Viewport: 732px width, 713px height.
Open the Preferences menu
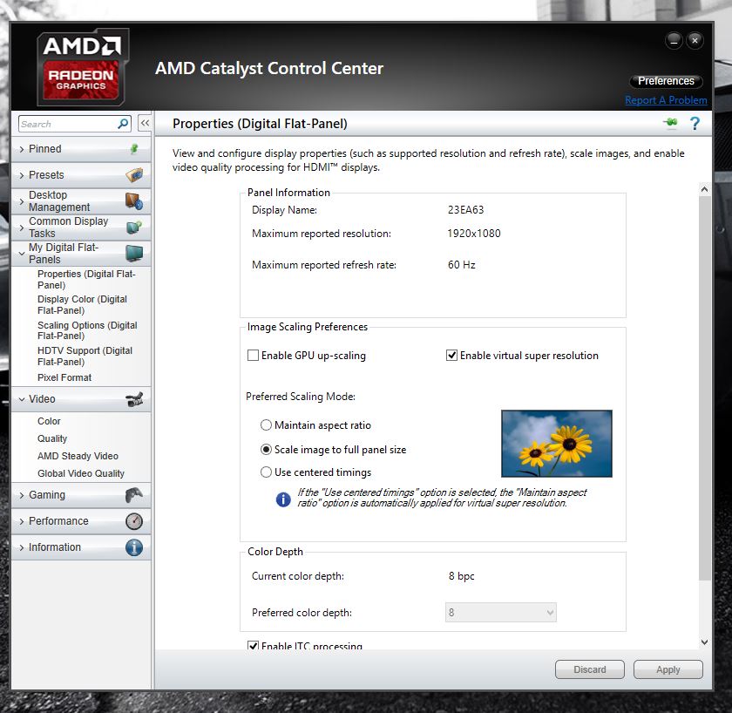pos(666,81)
